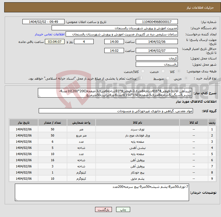The image size is (221, 217).
Task: Click the validity time 14:02 field
Action: pos(114,50)
